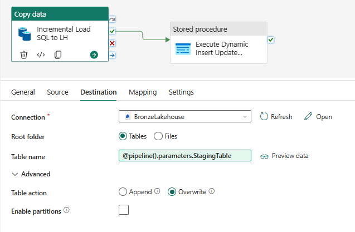Select the Files root folder option
Viewport: 355px width, 232px height.
[158, 136]
